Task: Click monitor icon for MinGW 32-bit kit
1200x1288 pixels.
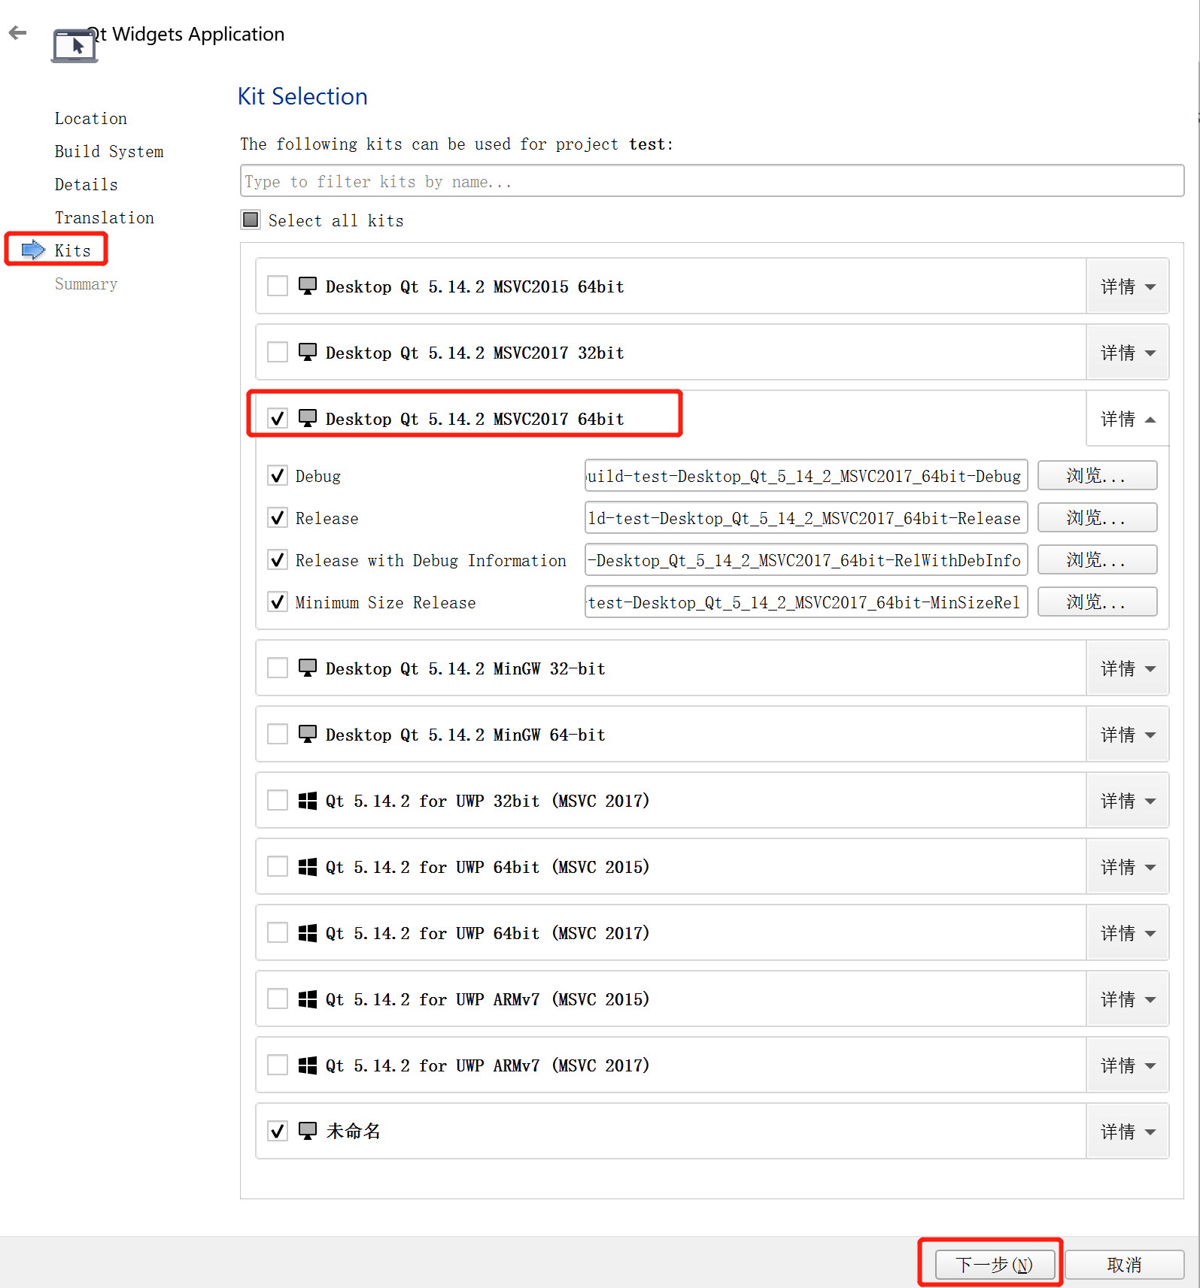Action: pos(308,668)
